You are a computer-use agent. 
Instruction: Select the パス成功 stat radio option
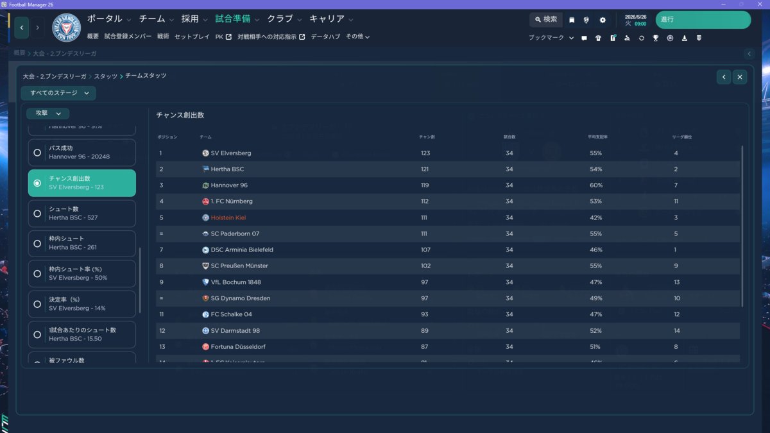(x=82, y=153)
